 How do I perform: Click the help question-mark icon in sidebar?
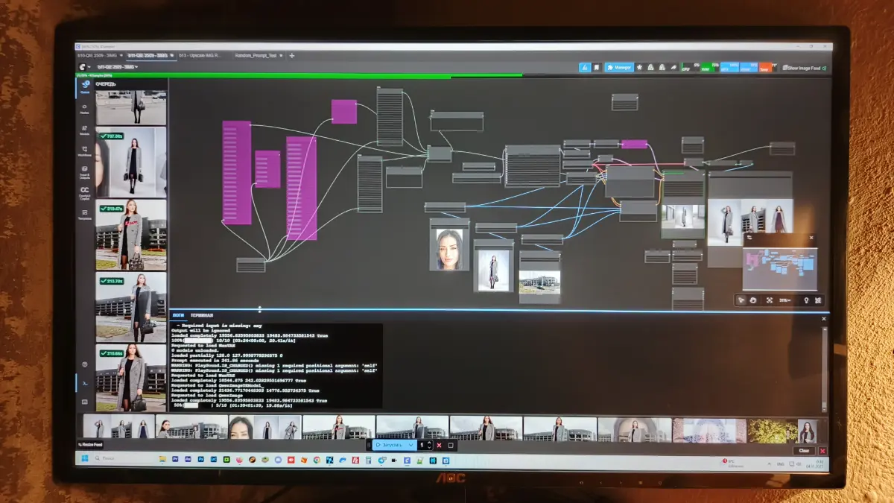(85, 364)
